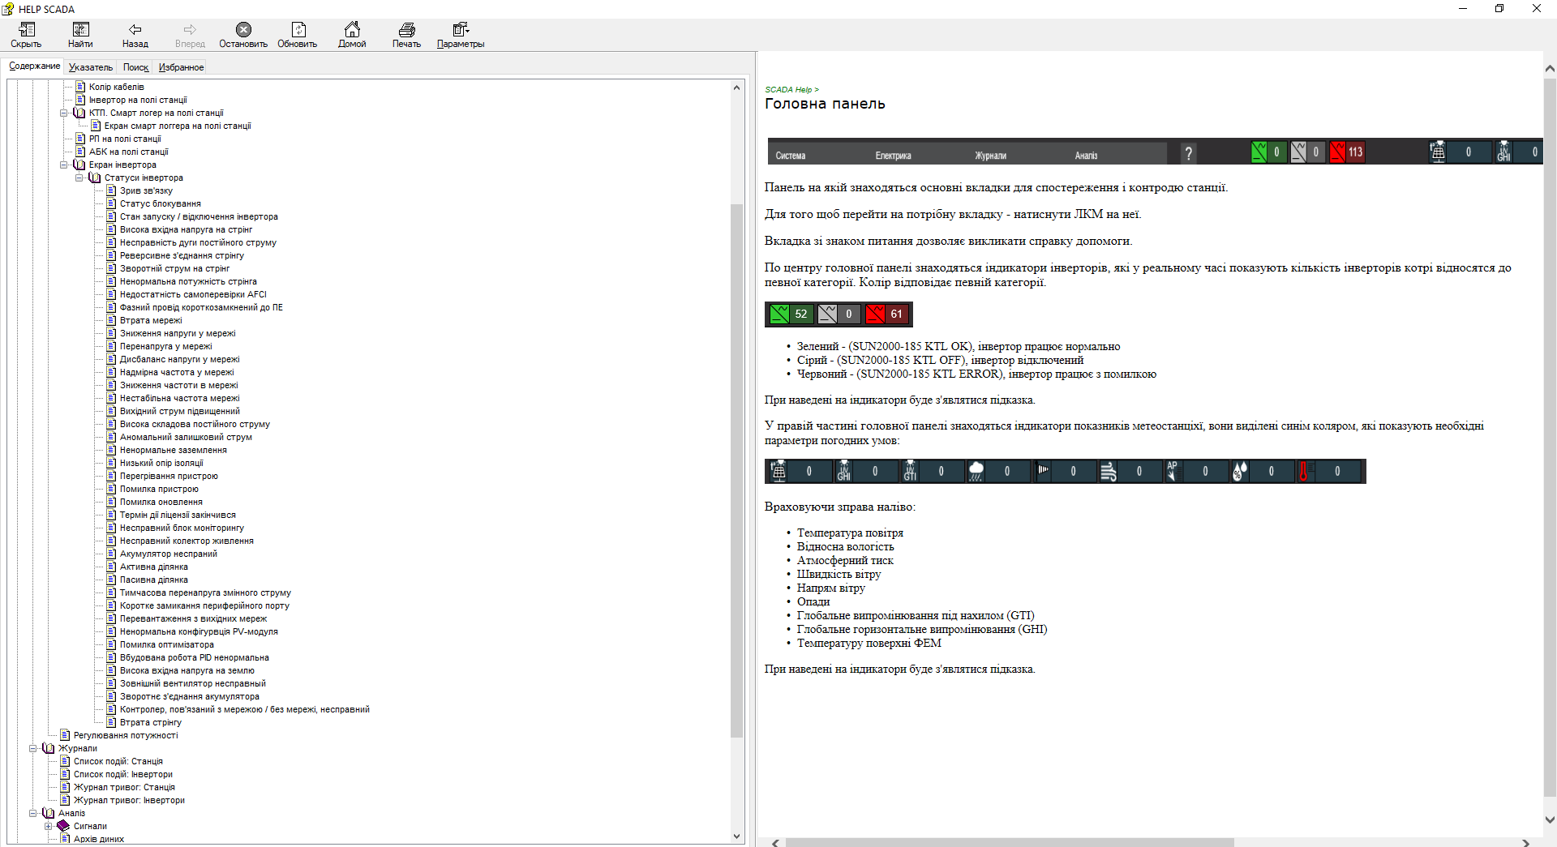This screenshot has width=1557, height=847.
Task: Switch to the Указатель tab
Action: coord(90,67)
